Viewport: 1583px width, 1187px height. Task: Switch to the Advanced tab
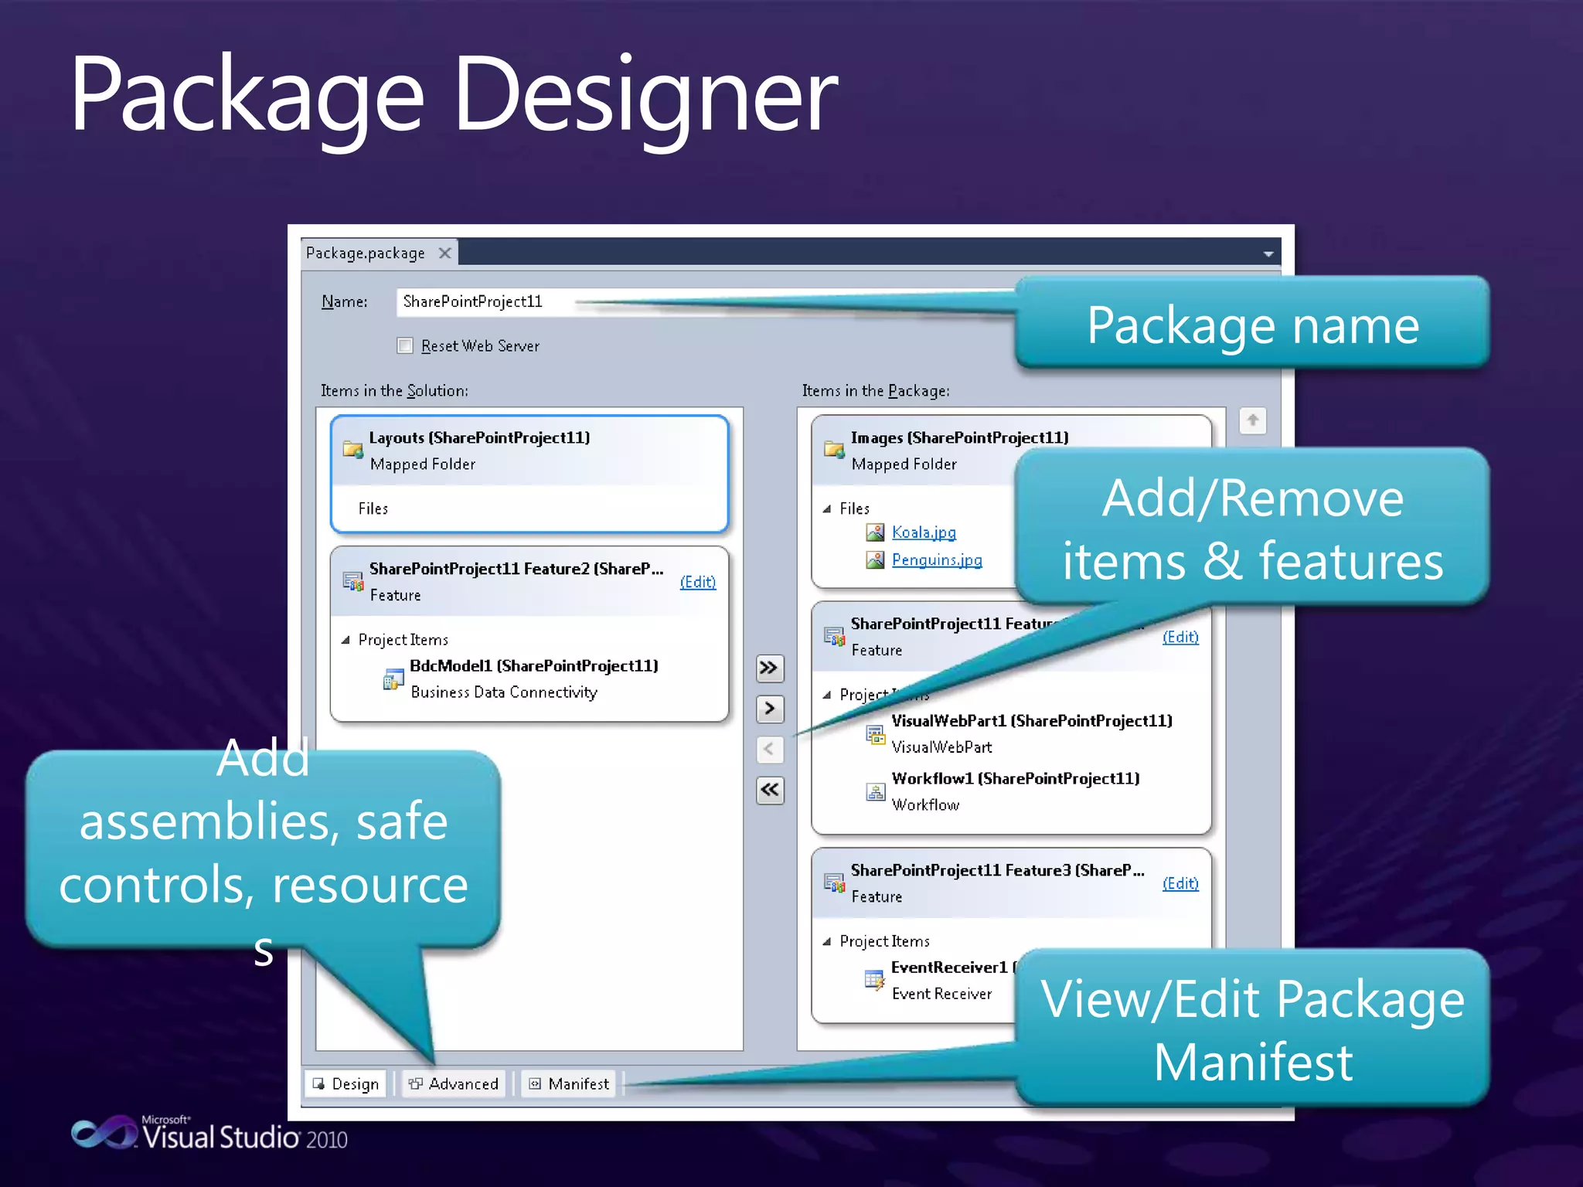pos(454,1083)
